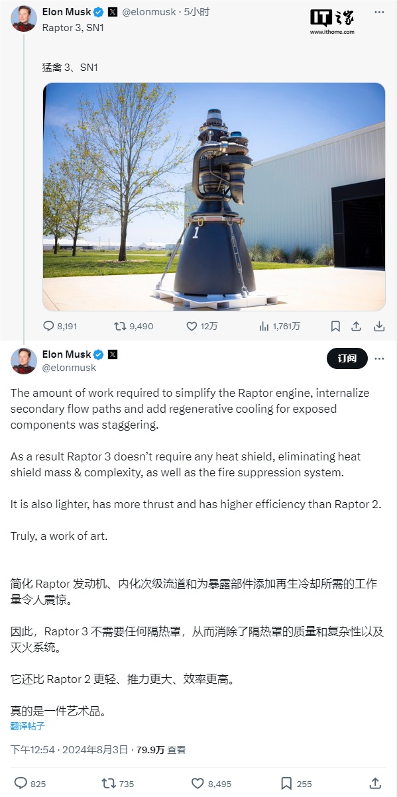Open Elon Musk's avatar on the main tweet
The height and width of the screenshot is (797, 397).
[24, 360]
